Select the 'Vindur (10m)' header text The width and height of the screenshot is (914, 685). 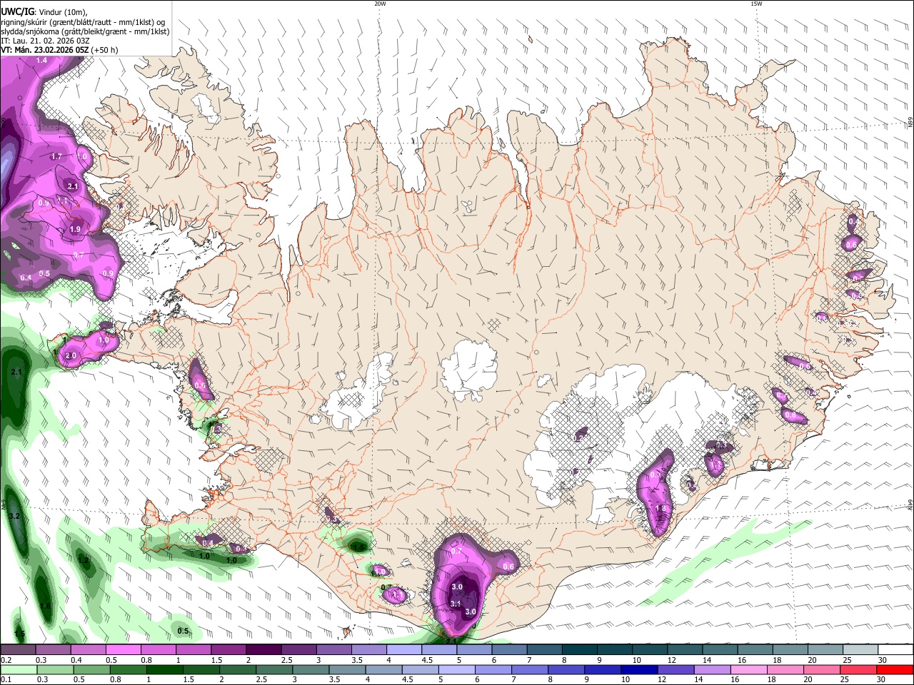[62, 12]
